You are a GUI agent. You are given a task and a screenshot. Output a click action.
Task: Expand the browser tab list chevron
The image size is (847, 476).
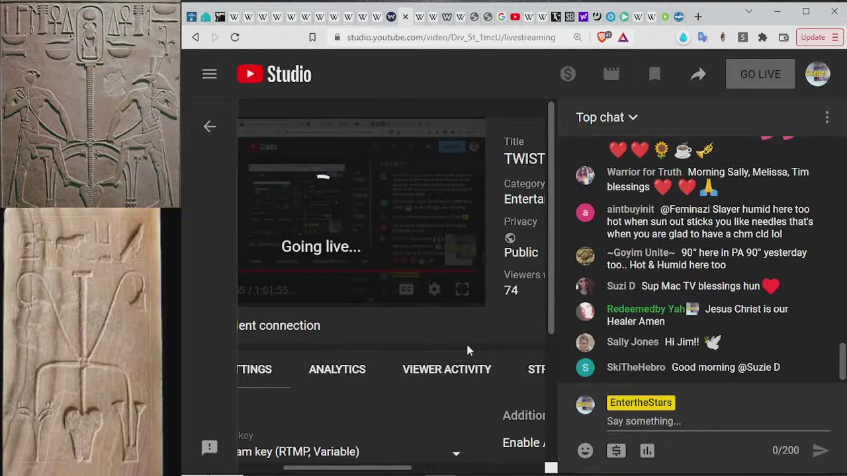point(748,12)
